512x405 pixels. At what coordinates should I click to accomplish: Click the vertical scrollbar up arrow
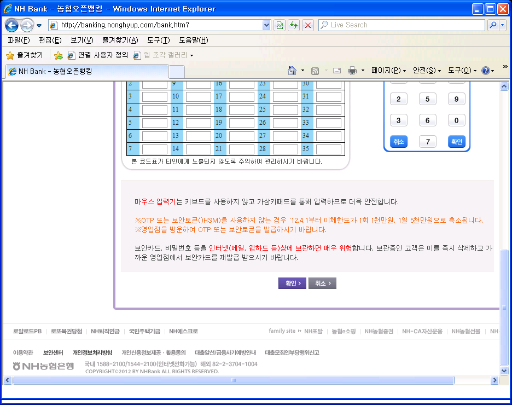point(504,86)
